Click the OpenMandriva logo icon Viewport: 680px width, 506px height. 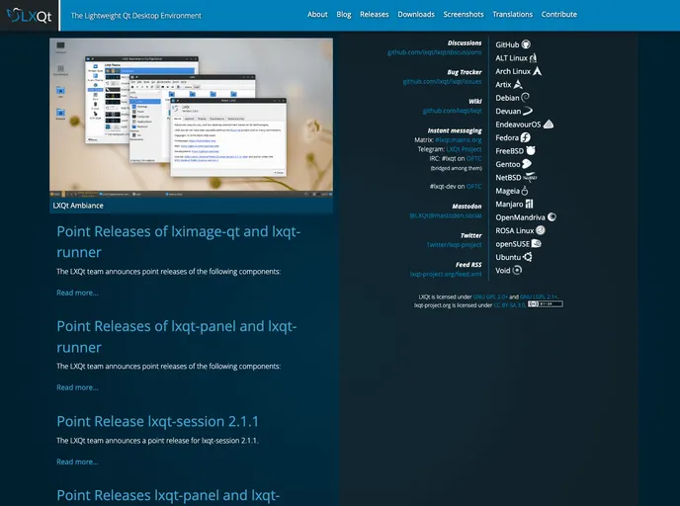click(552, 216)
